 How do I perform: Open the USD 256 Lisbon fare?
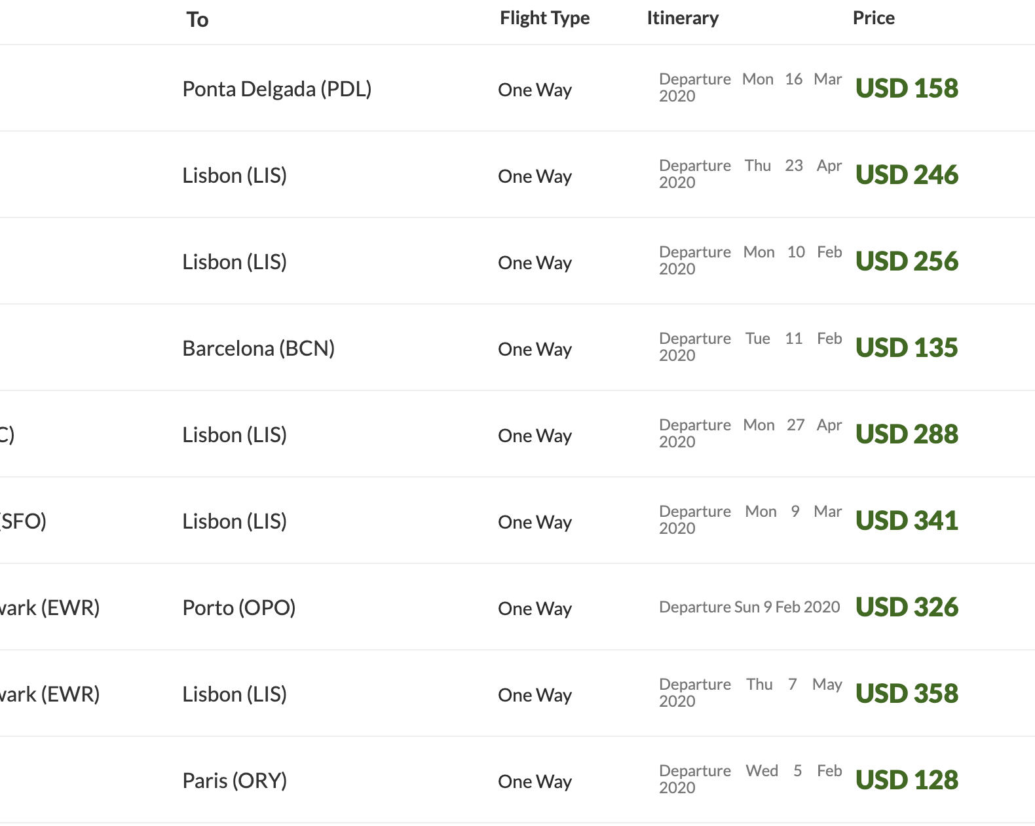pyautogui.click(x=907, y=261)
